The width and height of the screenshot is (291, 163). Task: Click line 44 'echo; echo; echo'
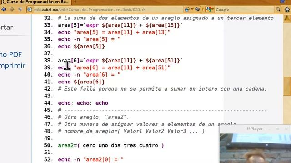click(x=83, y=103)
